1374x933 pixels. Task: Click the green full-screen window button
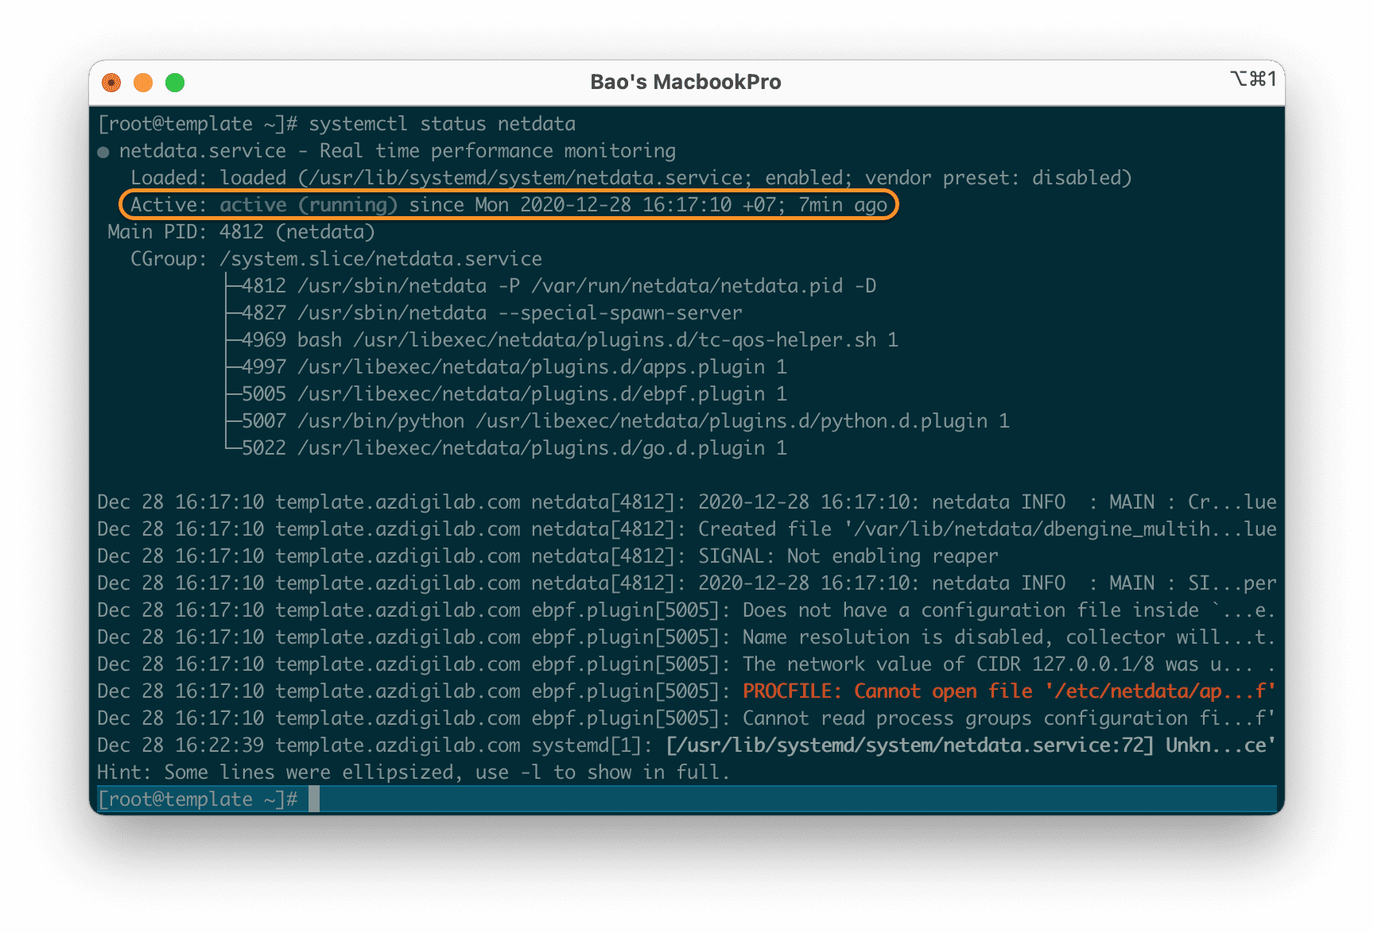point(175,83)
